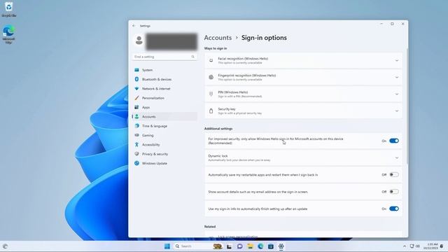Open Microsoft Store from the taskbar
Viewport: 448px width, 252px height.
click(x=271, y=246)
